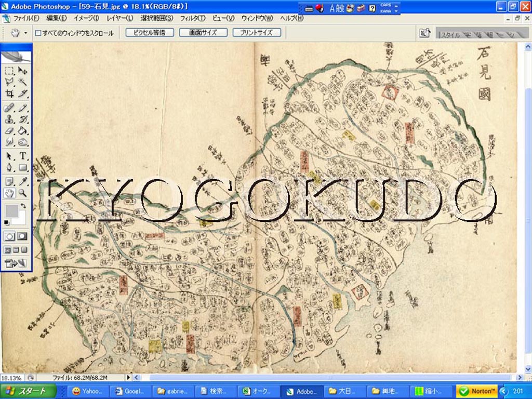Open the スタート menu
Viewport: 532px width, 399px height.
tap(28, 391)
